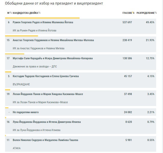This screenshot has width=163, height=153.
Task: Select Луна Йорданова Йорданова candidate row
Action: pos(81,126)
